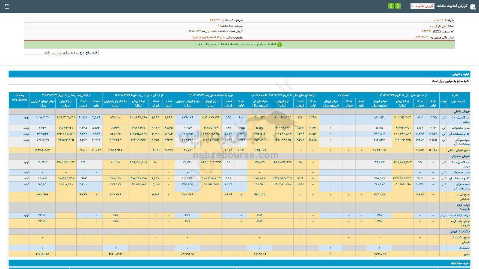479x269 pixels.
Task: Click the واحد column header
Action: click(443, 101)
